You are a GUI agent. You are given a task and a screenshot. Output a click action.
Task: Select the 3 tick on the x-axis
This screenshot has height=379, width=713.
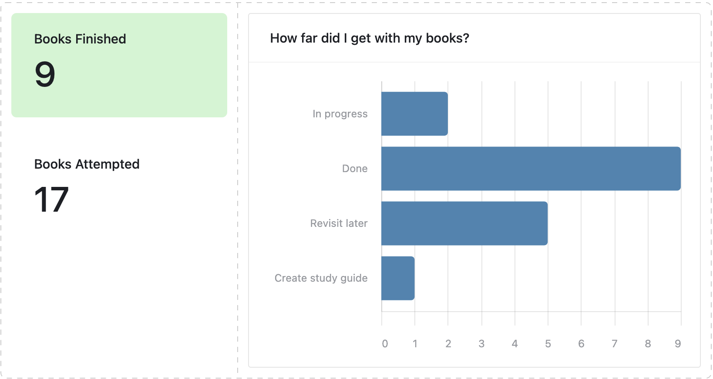pos(481,344)
